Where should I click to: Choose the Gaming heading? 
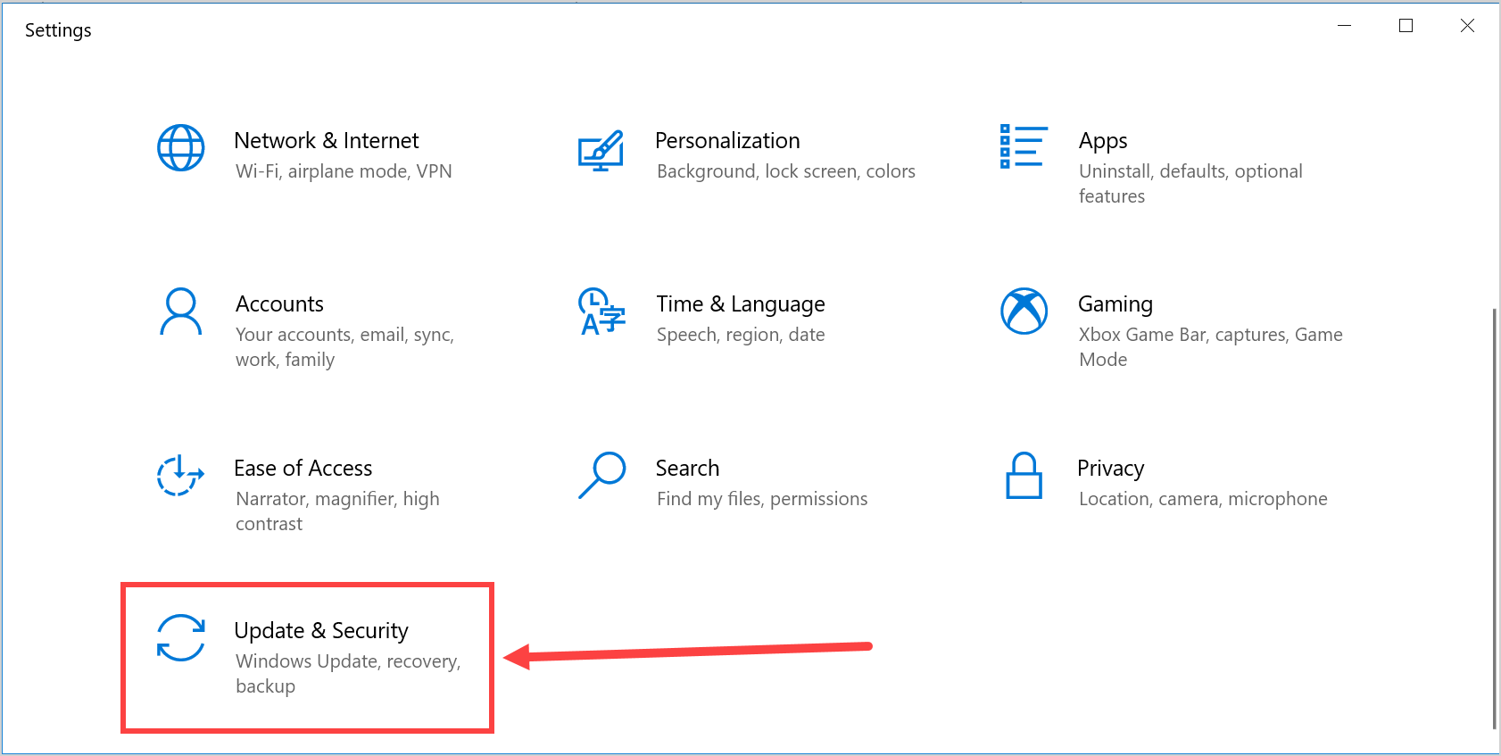tap(1115, 304)
